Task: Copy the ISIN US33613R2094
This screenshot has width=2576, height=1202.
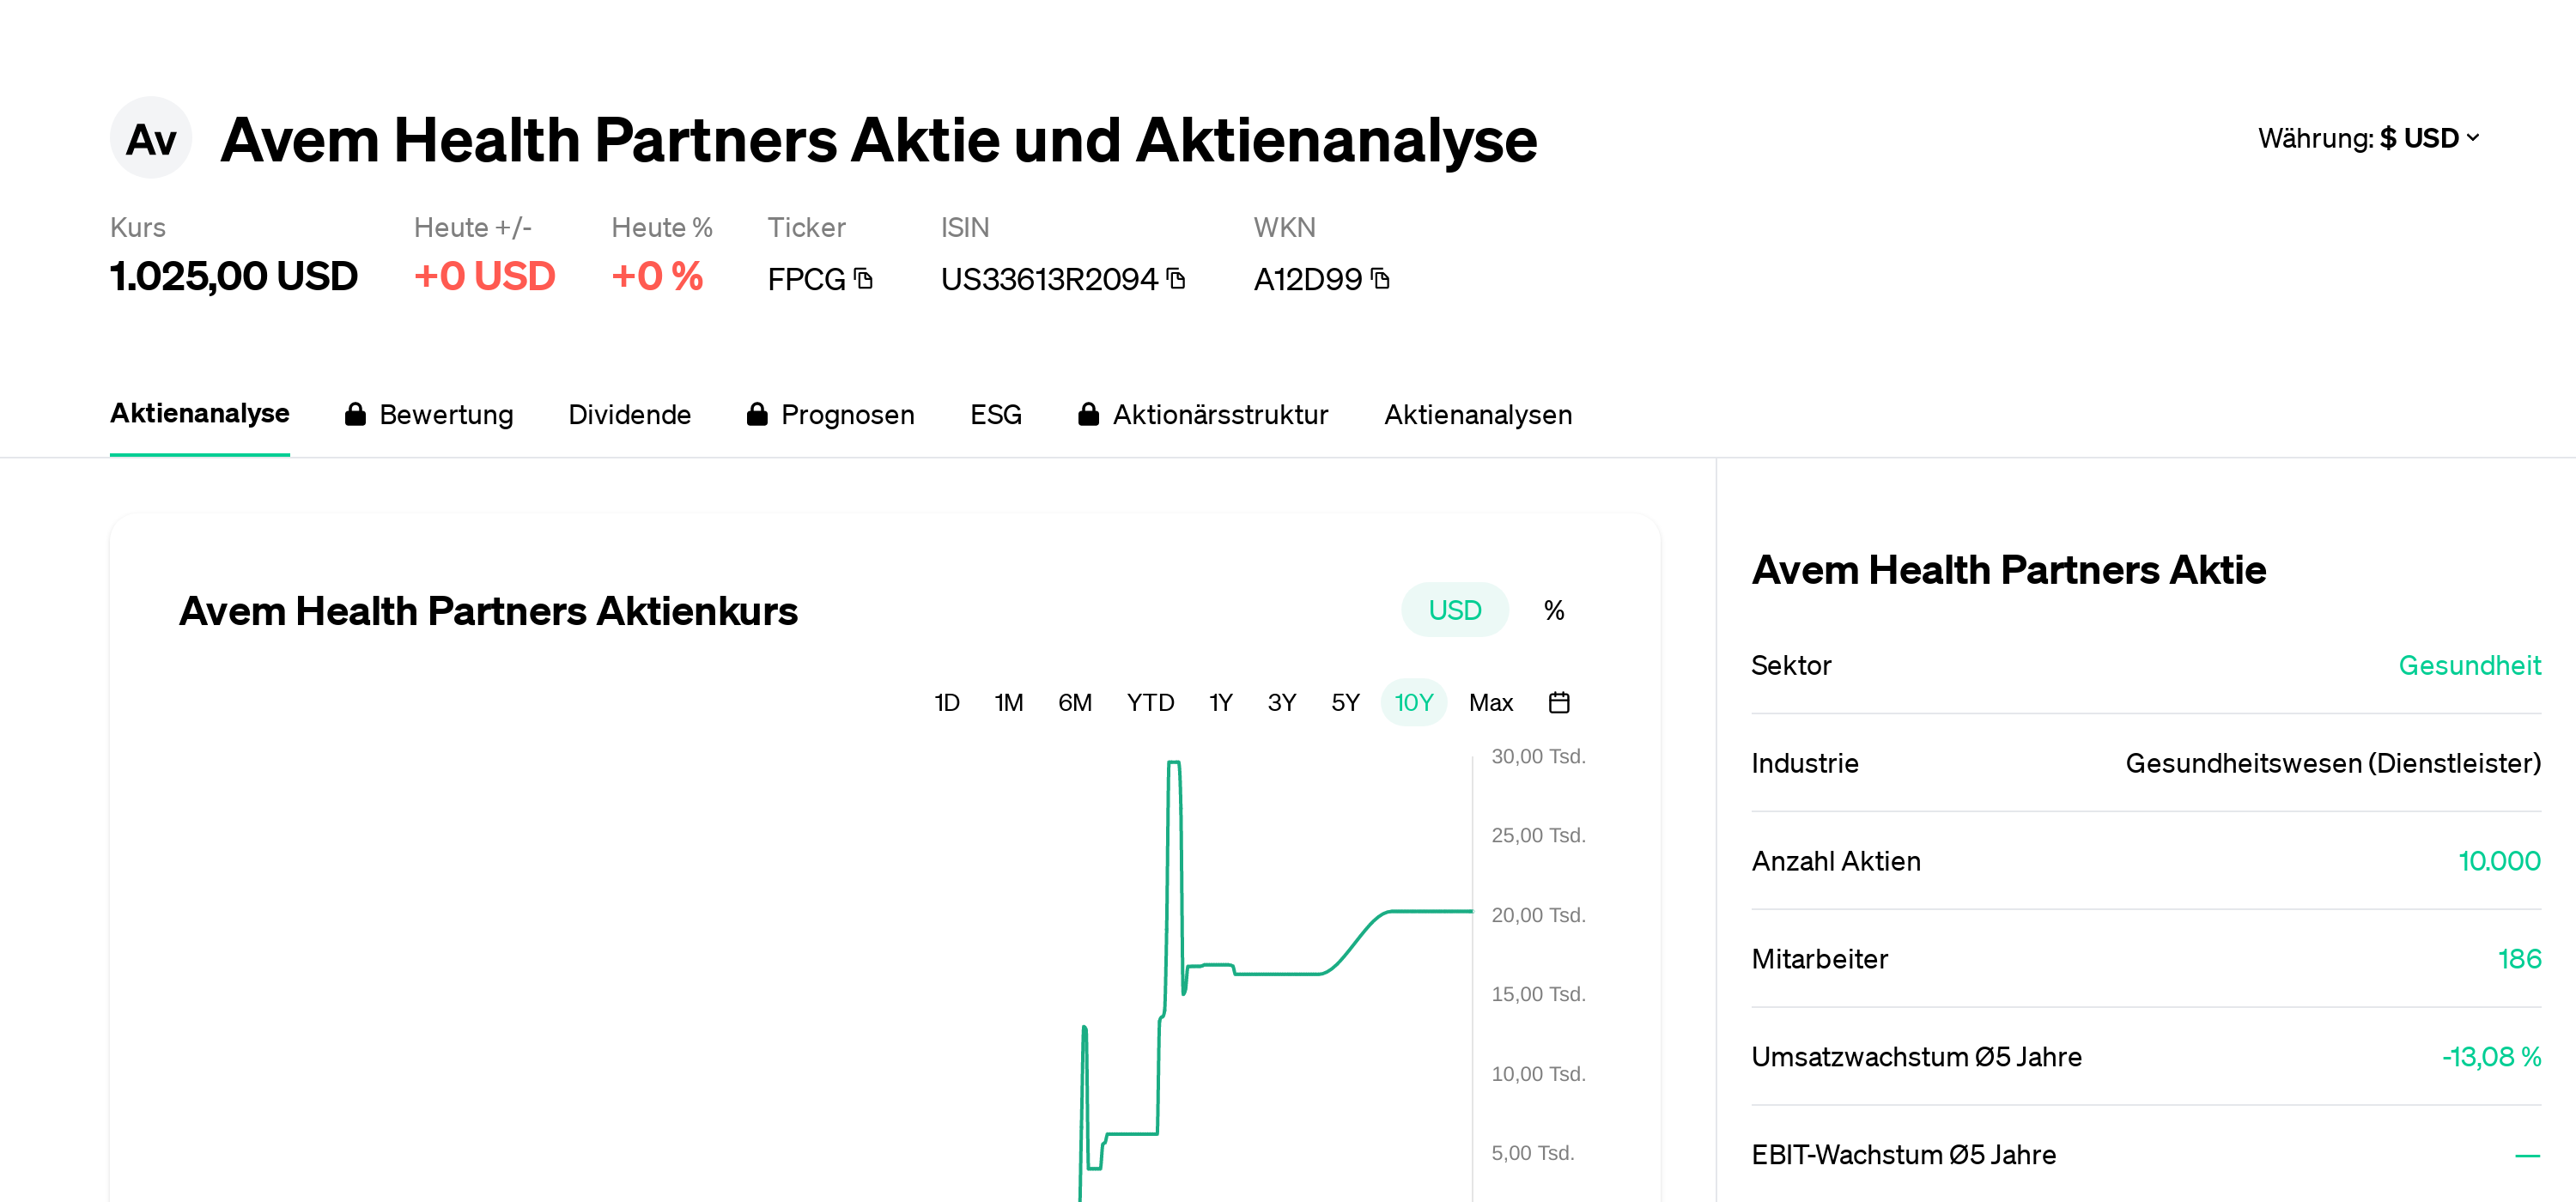Action: (1178, 280)
